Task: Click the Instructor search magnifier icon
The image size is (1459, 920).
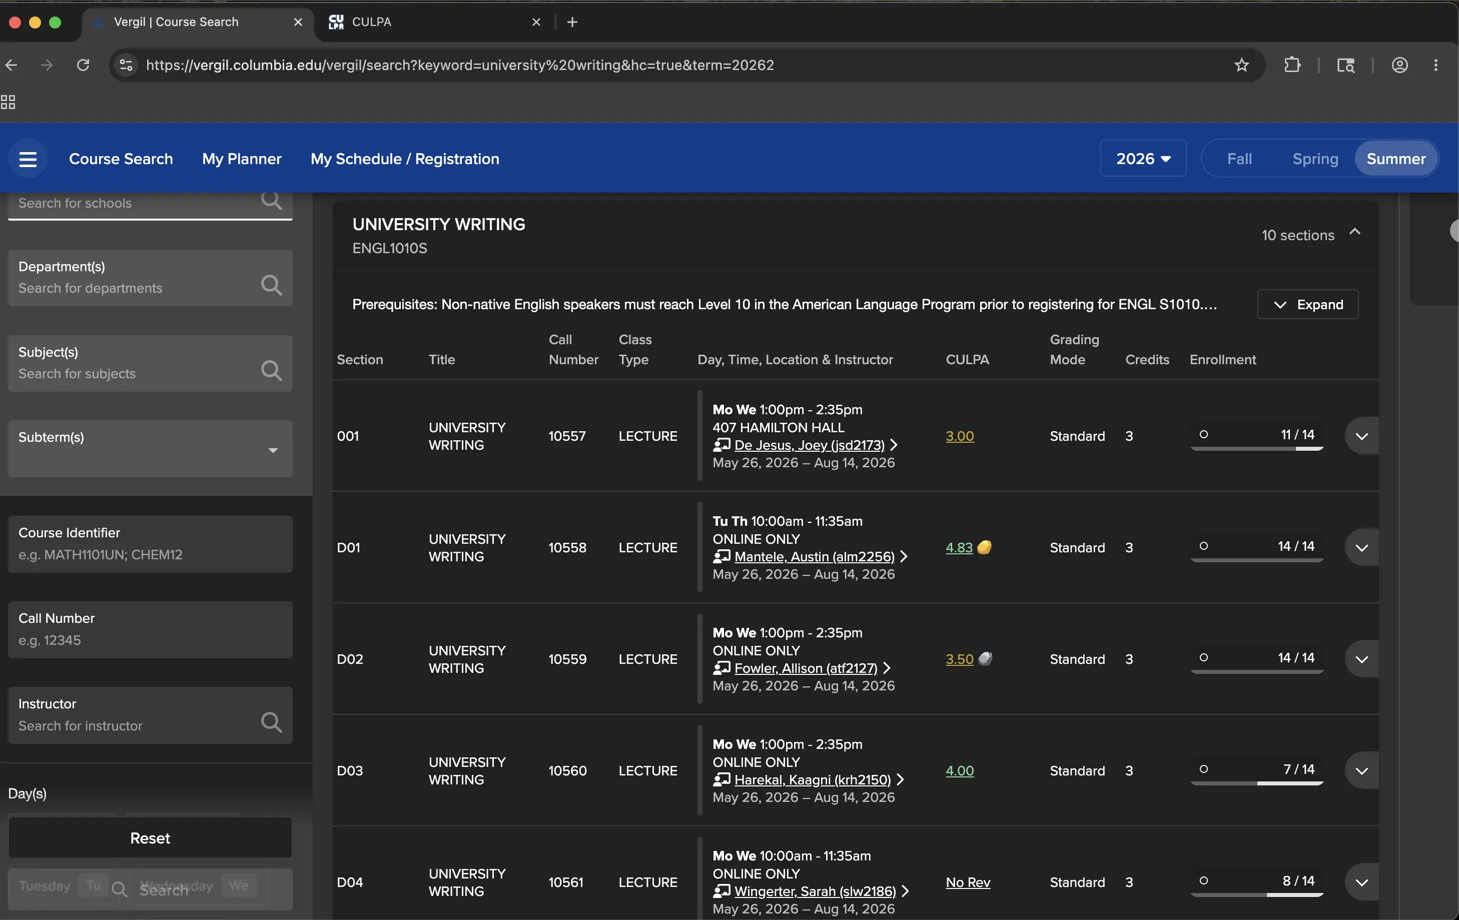Action: pos(272,722)
